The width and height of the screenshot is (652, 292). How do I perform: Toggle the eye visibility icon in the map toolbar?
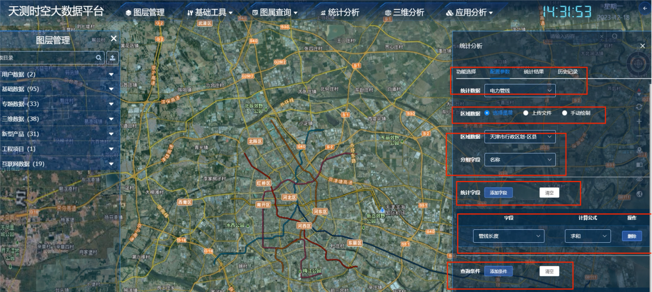point(639,179)
